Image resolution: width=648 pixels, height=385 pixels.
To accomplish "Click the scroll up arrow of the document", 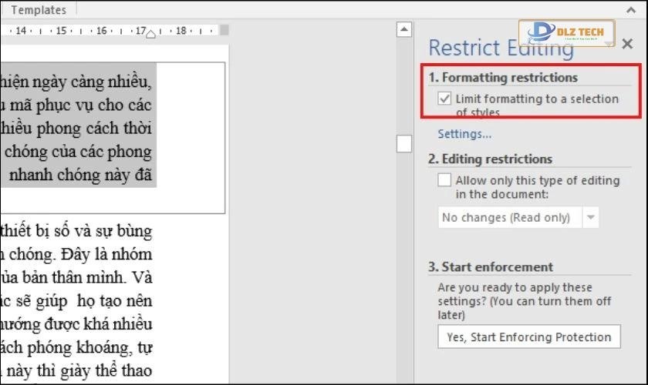I will [x=403, y=30].
